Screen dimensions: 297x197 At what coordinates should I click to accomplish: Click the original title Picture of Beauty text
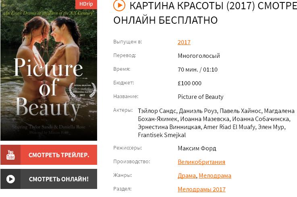pos(200,97)
